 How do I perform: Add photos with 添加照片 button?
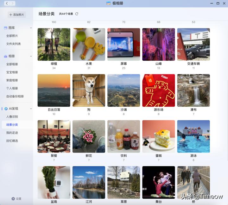16,15
